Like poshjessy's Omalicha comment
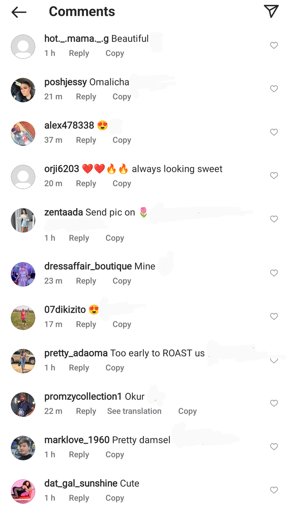 tap(274, 89)
